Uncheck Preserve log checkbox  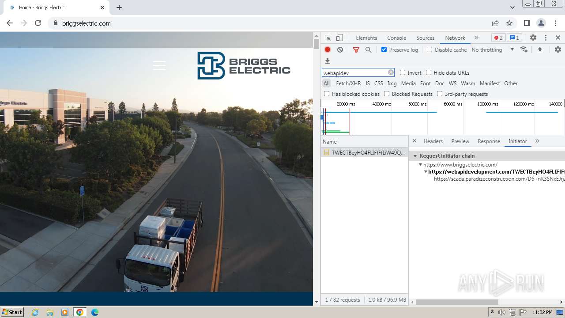pos(384,50)
